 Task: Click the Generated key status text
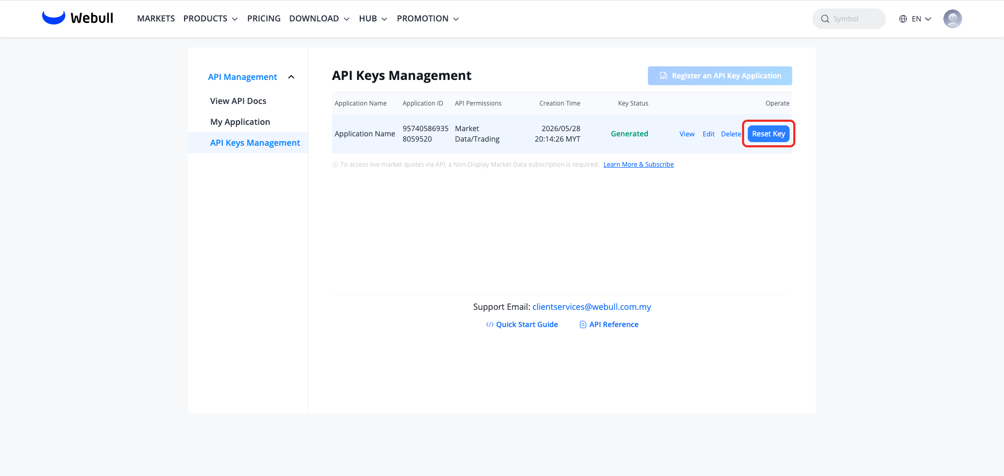pos(630,134)
